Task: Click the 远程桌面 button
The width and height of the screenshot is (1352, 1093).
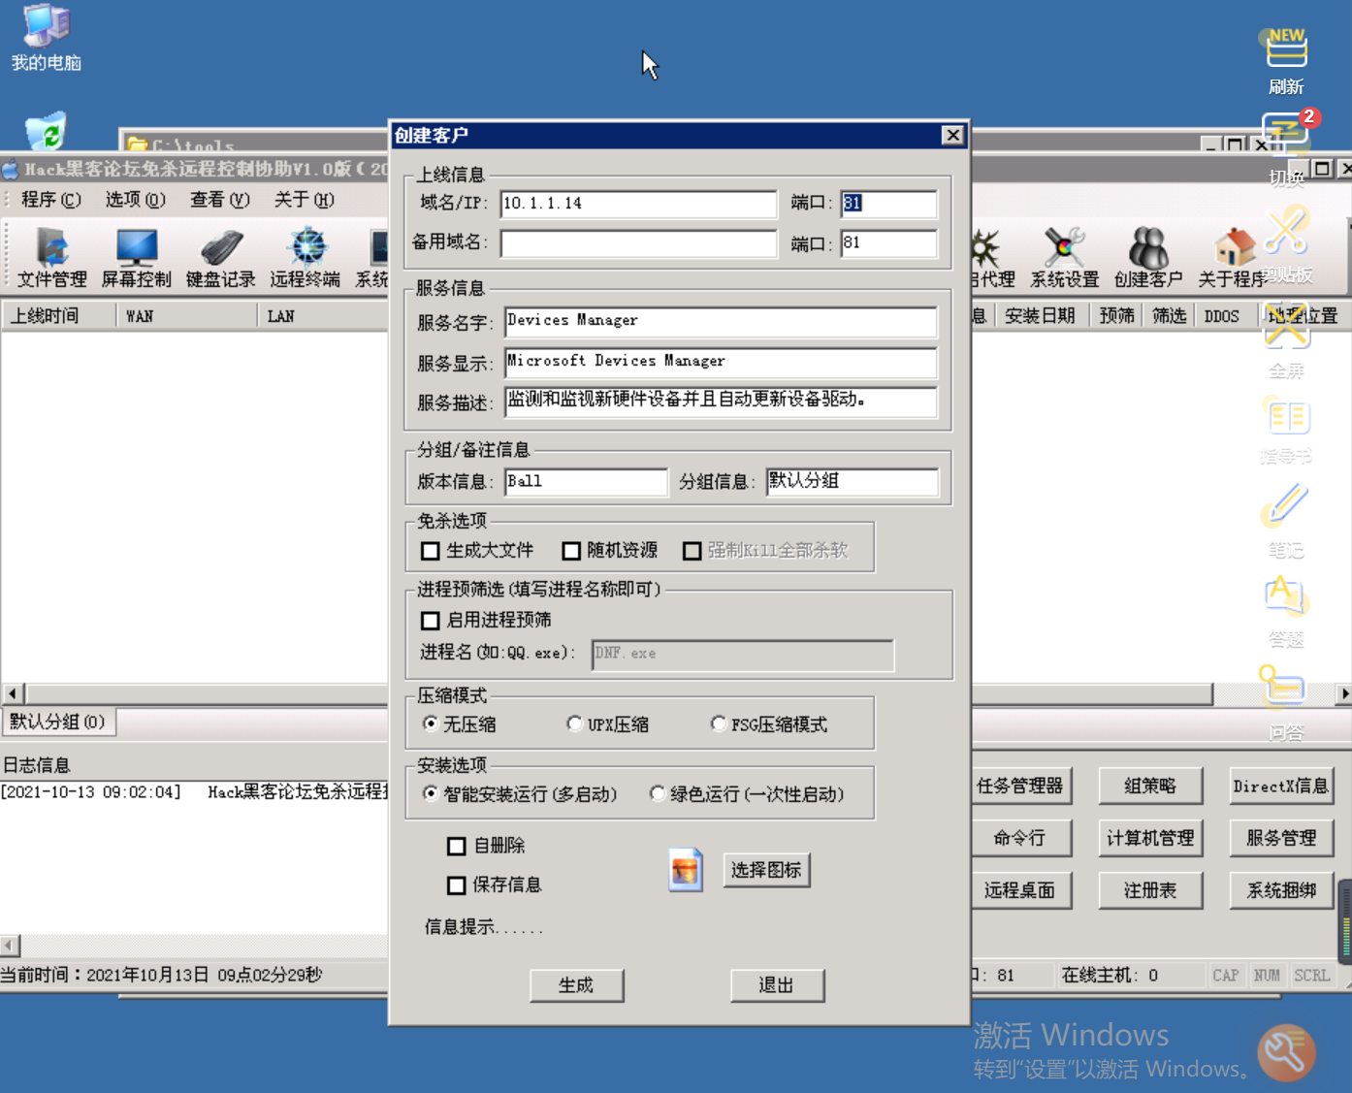Action: point(1020,890)
